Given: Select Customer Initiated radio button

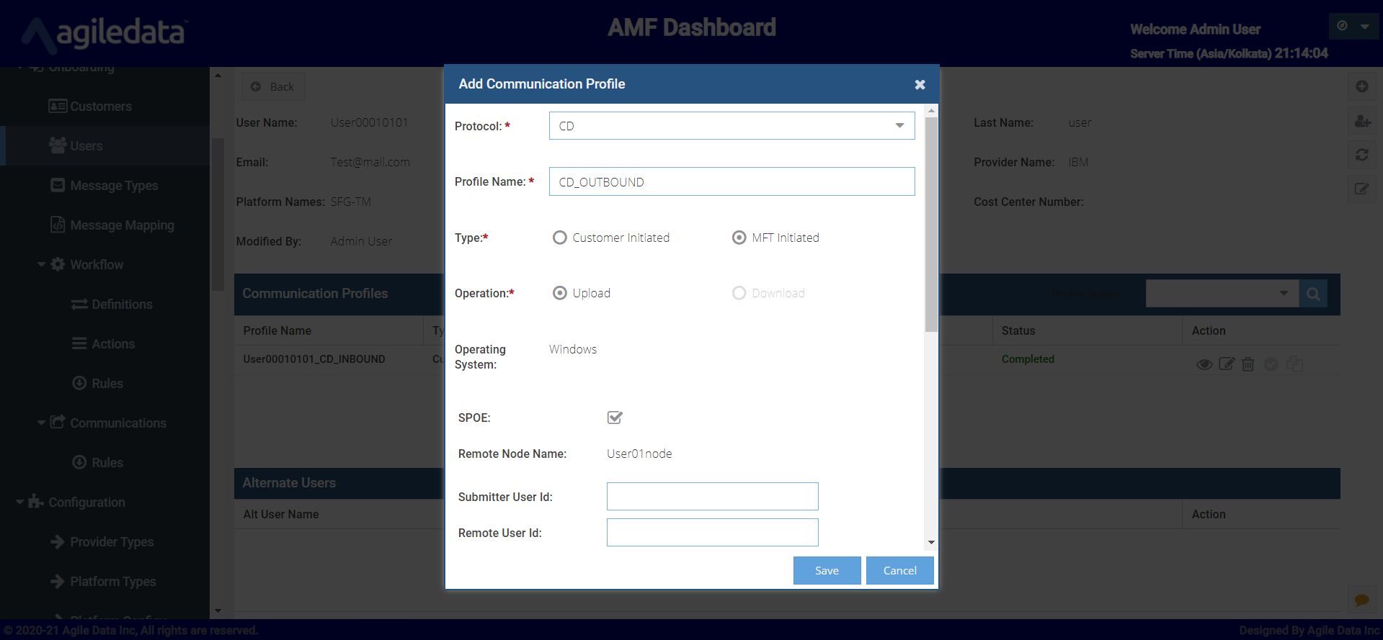Looking at the screenshot, I should click(560, 238).
